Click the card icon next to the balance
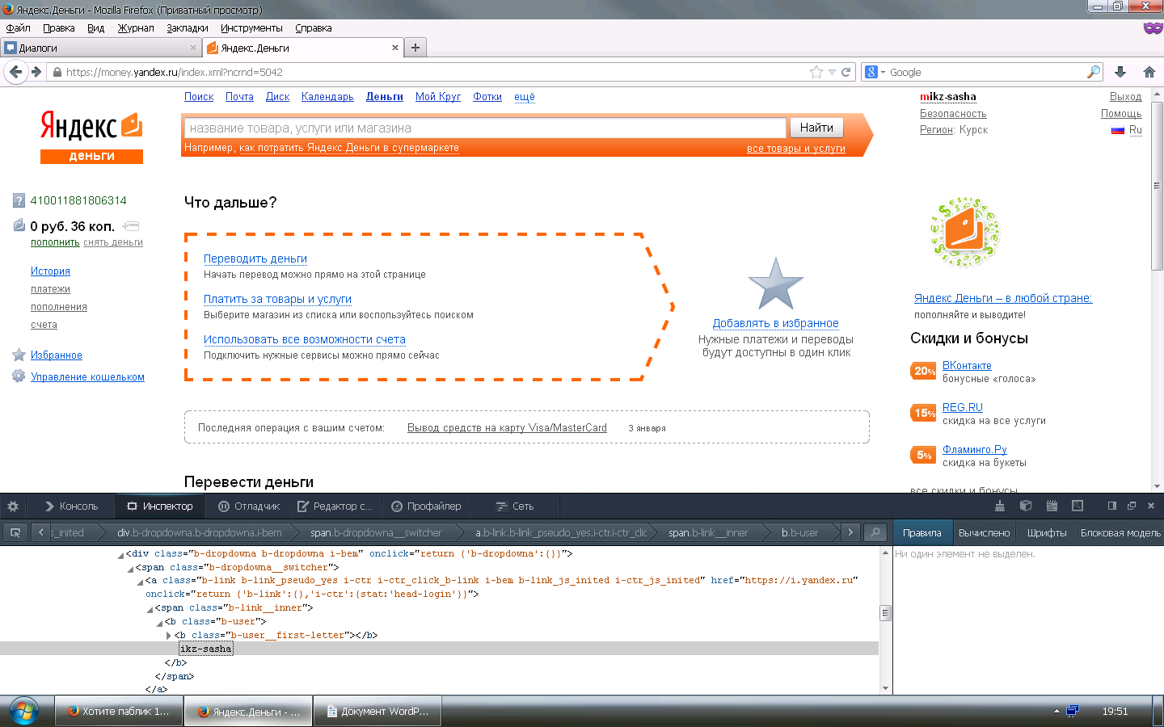 pos(131,226)
